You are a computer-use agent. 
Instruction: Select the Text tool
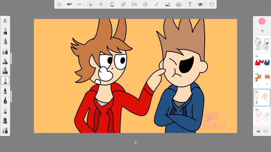pos(190,4)
